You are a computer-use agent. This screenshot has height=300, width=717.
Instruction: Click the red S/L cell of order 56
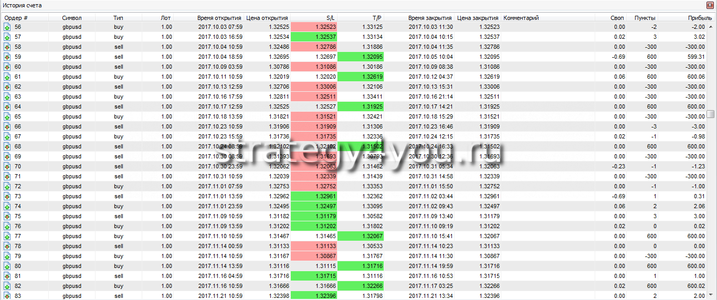coord(314,27)
